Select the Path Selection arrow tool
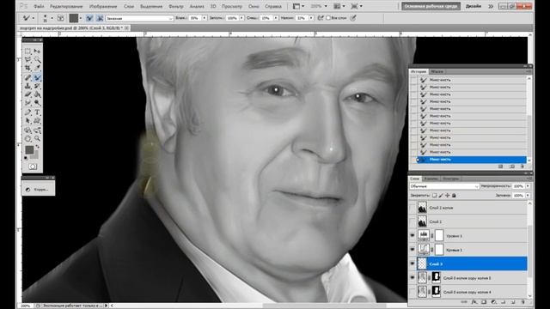This screenshot has height=309, width=550. tap(28, 121)
